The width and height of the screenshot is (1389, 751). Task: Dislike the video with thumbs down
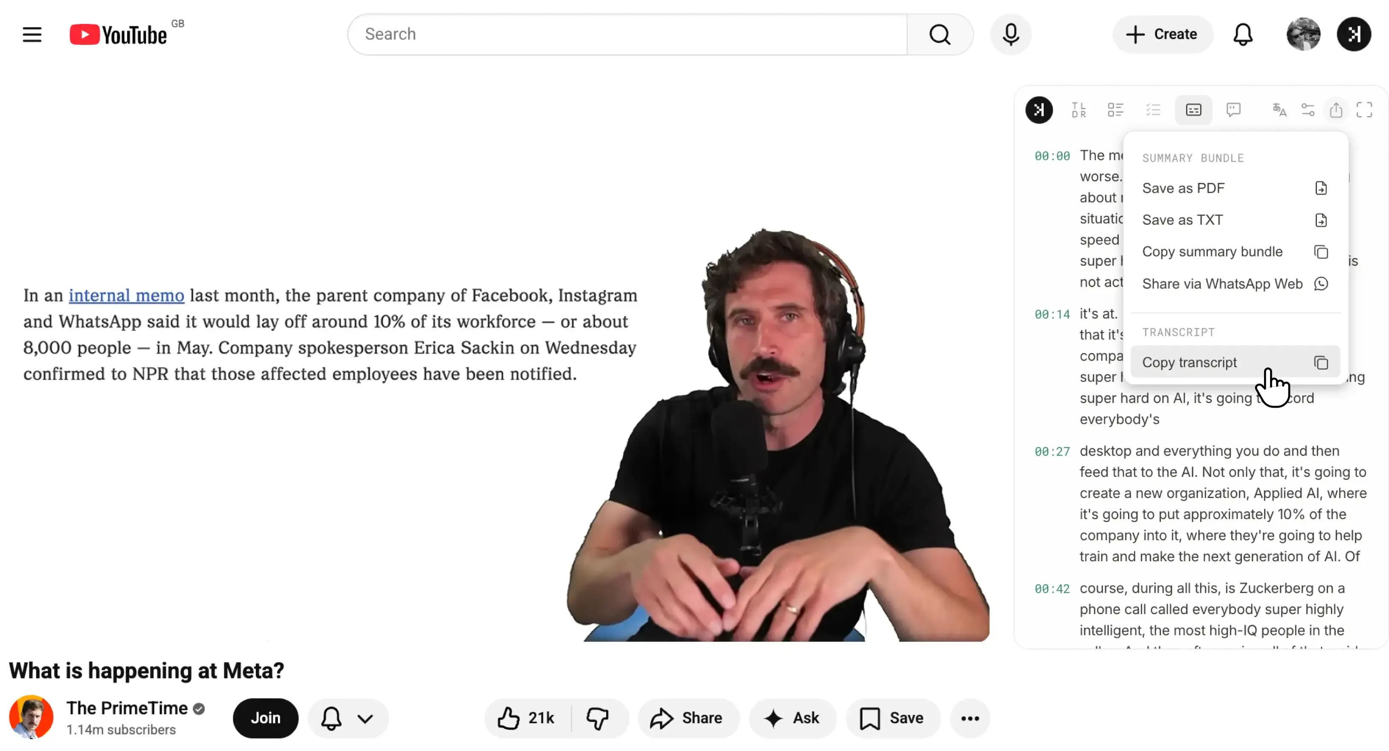pos(598,718)
